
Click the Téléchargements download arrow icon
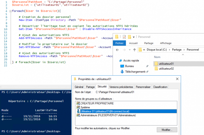122,72
